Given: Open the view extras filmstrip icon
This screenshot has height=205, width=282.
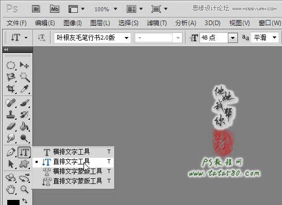Looking at the screenshot, I should 73,9.
